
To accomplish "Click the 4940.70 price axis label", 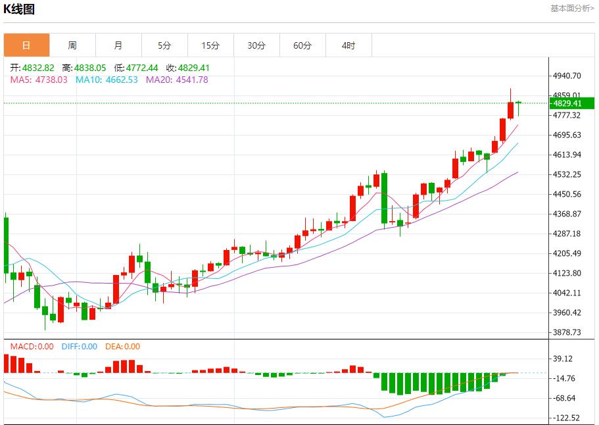I will (x=567, y=76).
